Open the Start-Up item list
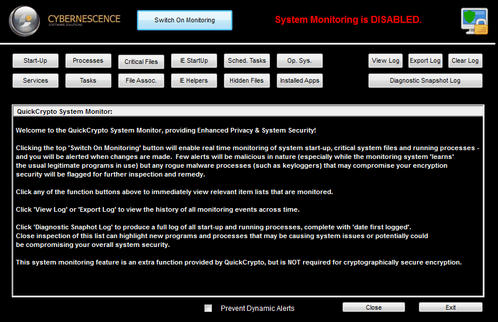This screenshot has width=498, height=322. pyautogui.click(x=35, y=60)
